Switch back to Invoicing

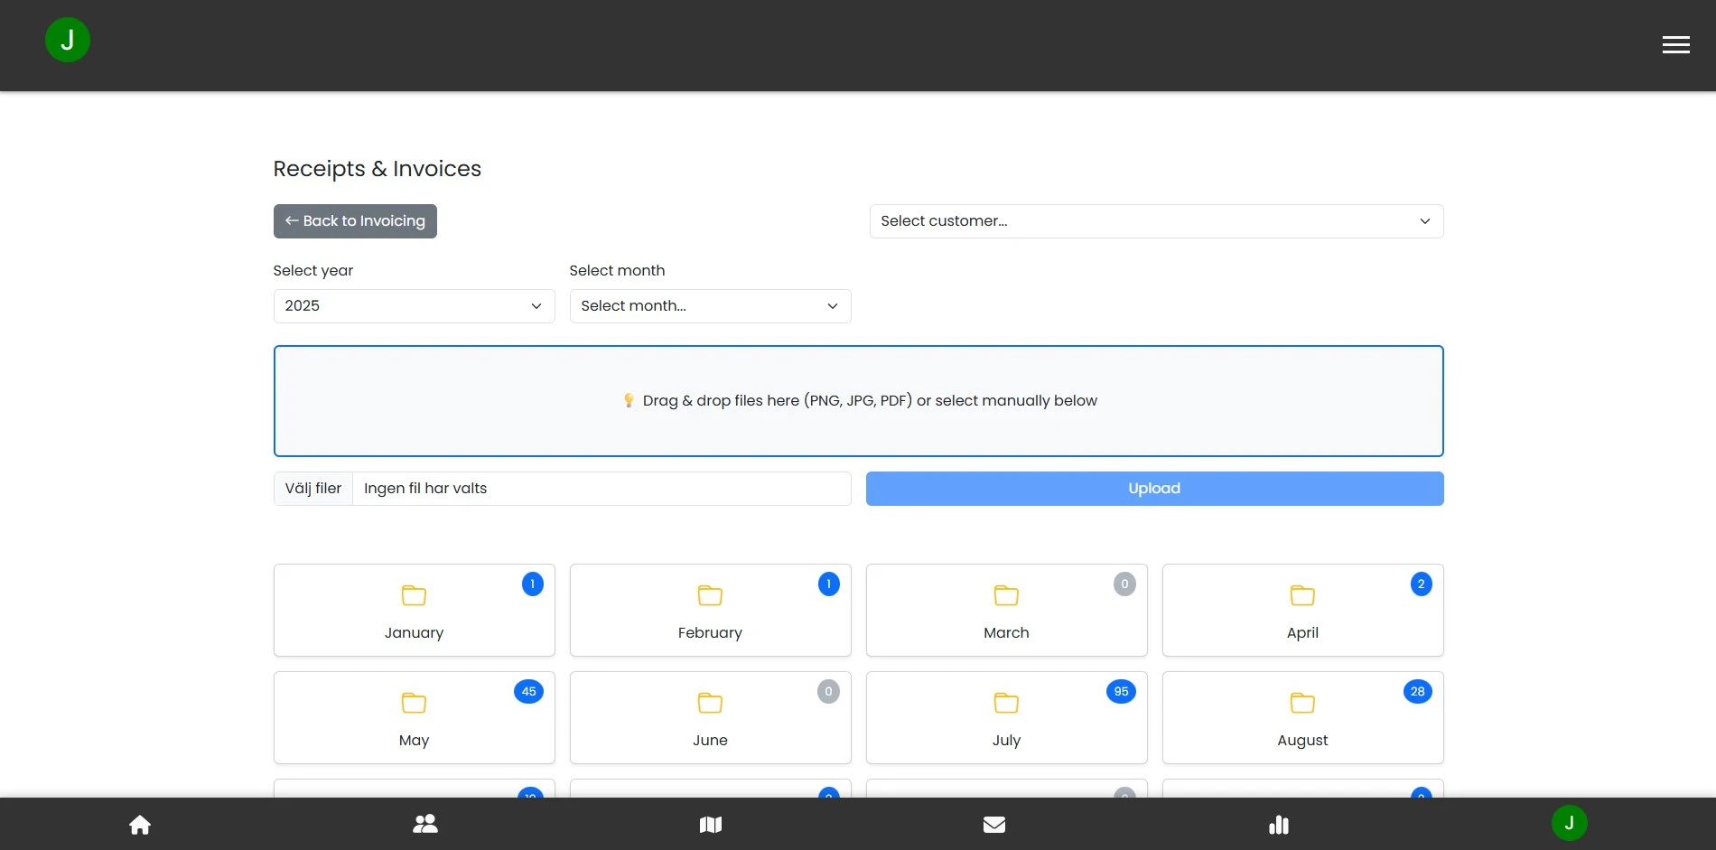pos(354,221)
